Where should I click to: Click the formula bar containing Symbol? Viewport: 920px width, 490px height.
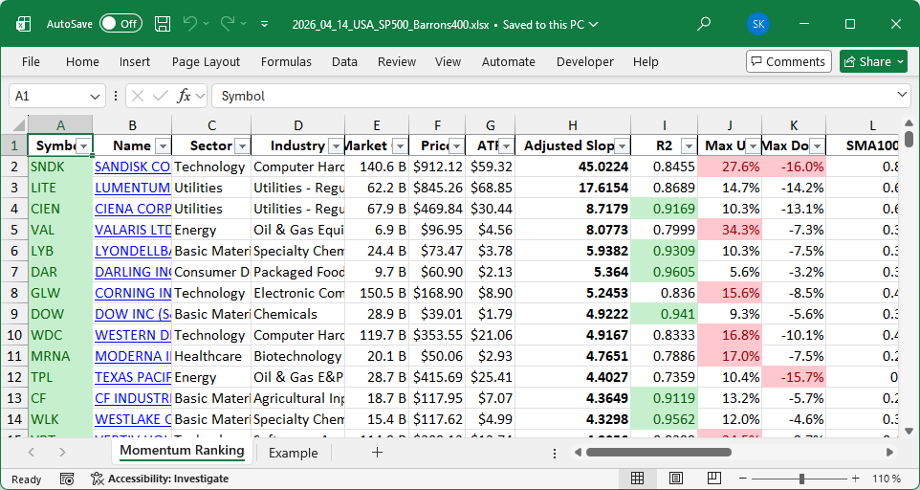coord(555,96)
